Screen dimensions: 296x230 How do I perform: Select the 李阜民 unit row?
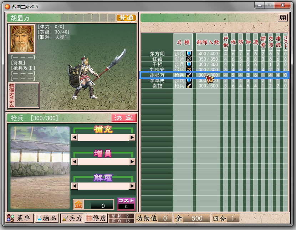click(214, 80)
